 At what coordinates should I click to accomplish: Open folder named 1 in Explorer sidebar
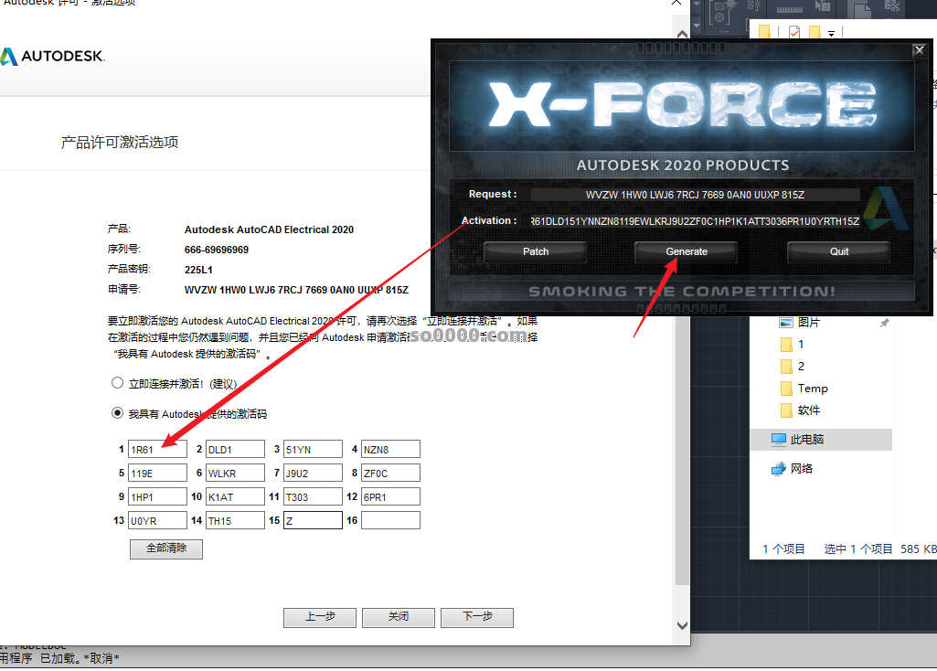tap(801, 344)
